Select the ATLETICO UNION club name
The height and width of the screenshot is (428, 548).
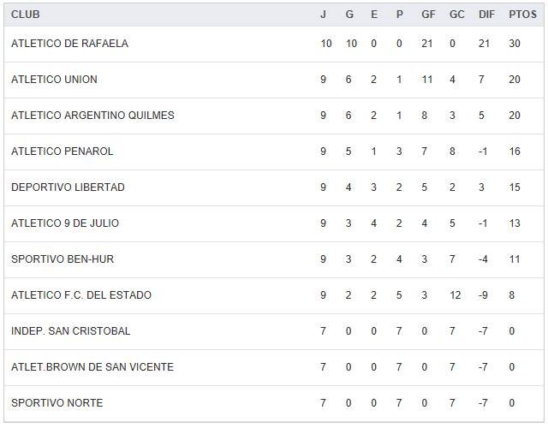[54, 80]
